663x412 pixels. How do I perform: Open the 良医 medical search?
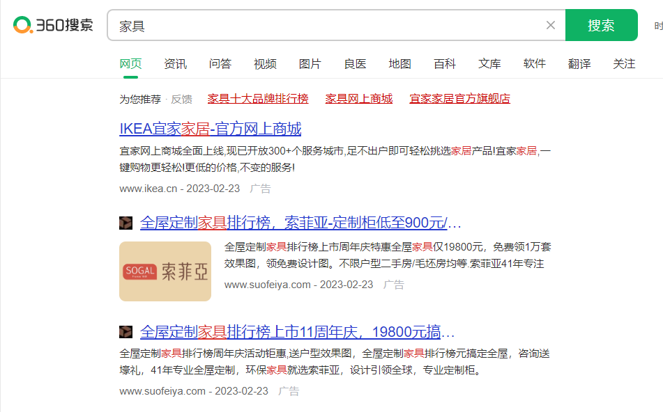click(355, 63)
